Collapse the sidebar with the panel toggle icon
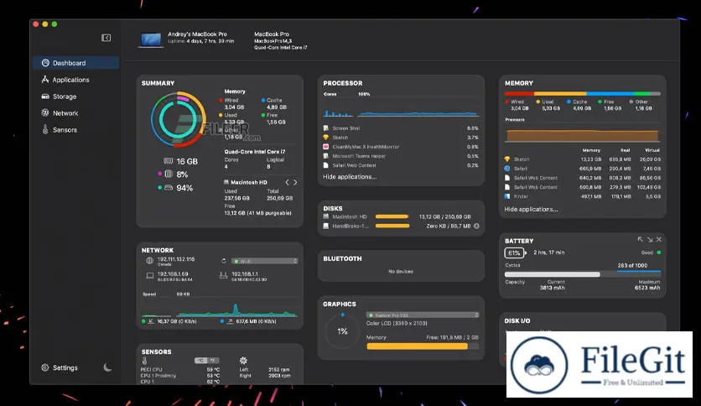 tap(106, 38)
